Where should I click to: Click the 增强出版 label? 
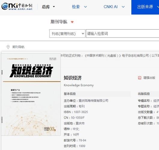pyautogui.click(x=149, y=78)
